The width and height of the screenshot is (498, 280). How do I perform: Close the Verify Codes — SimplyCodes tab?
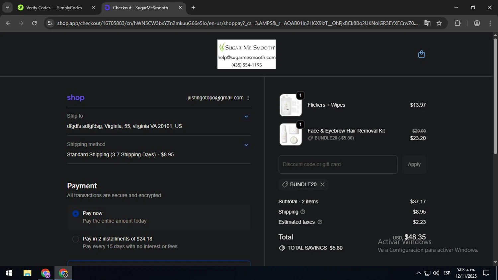[x=93, y=8]
